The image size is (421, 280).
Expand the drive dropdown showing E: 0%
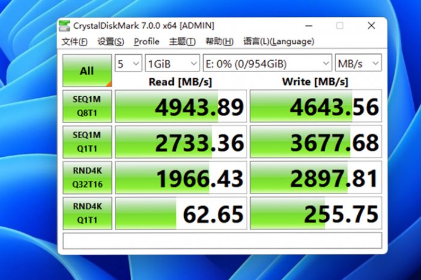268,63
